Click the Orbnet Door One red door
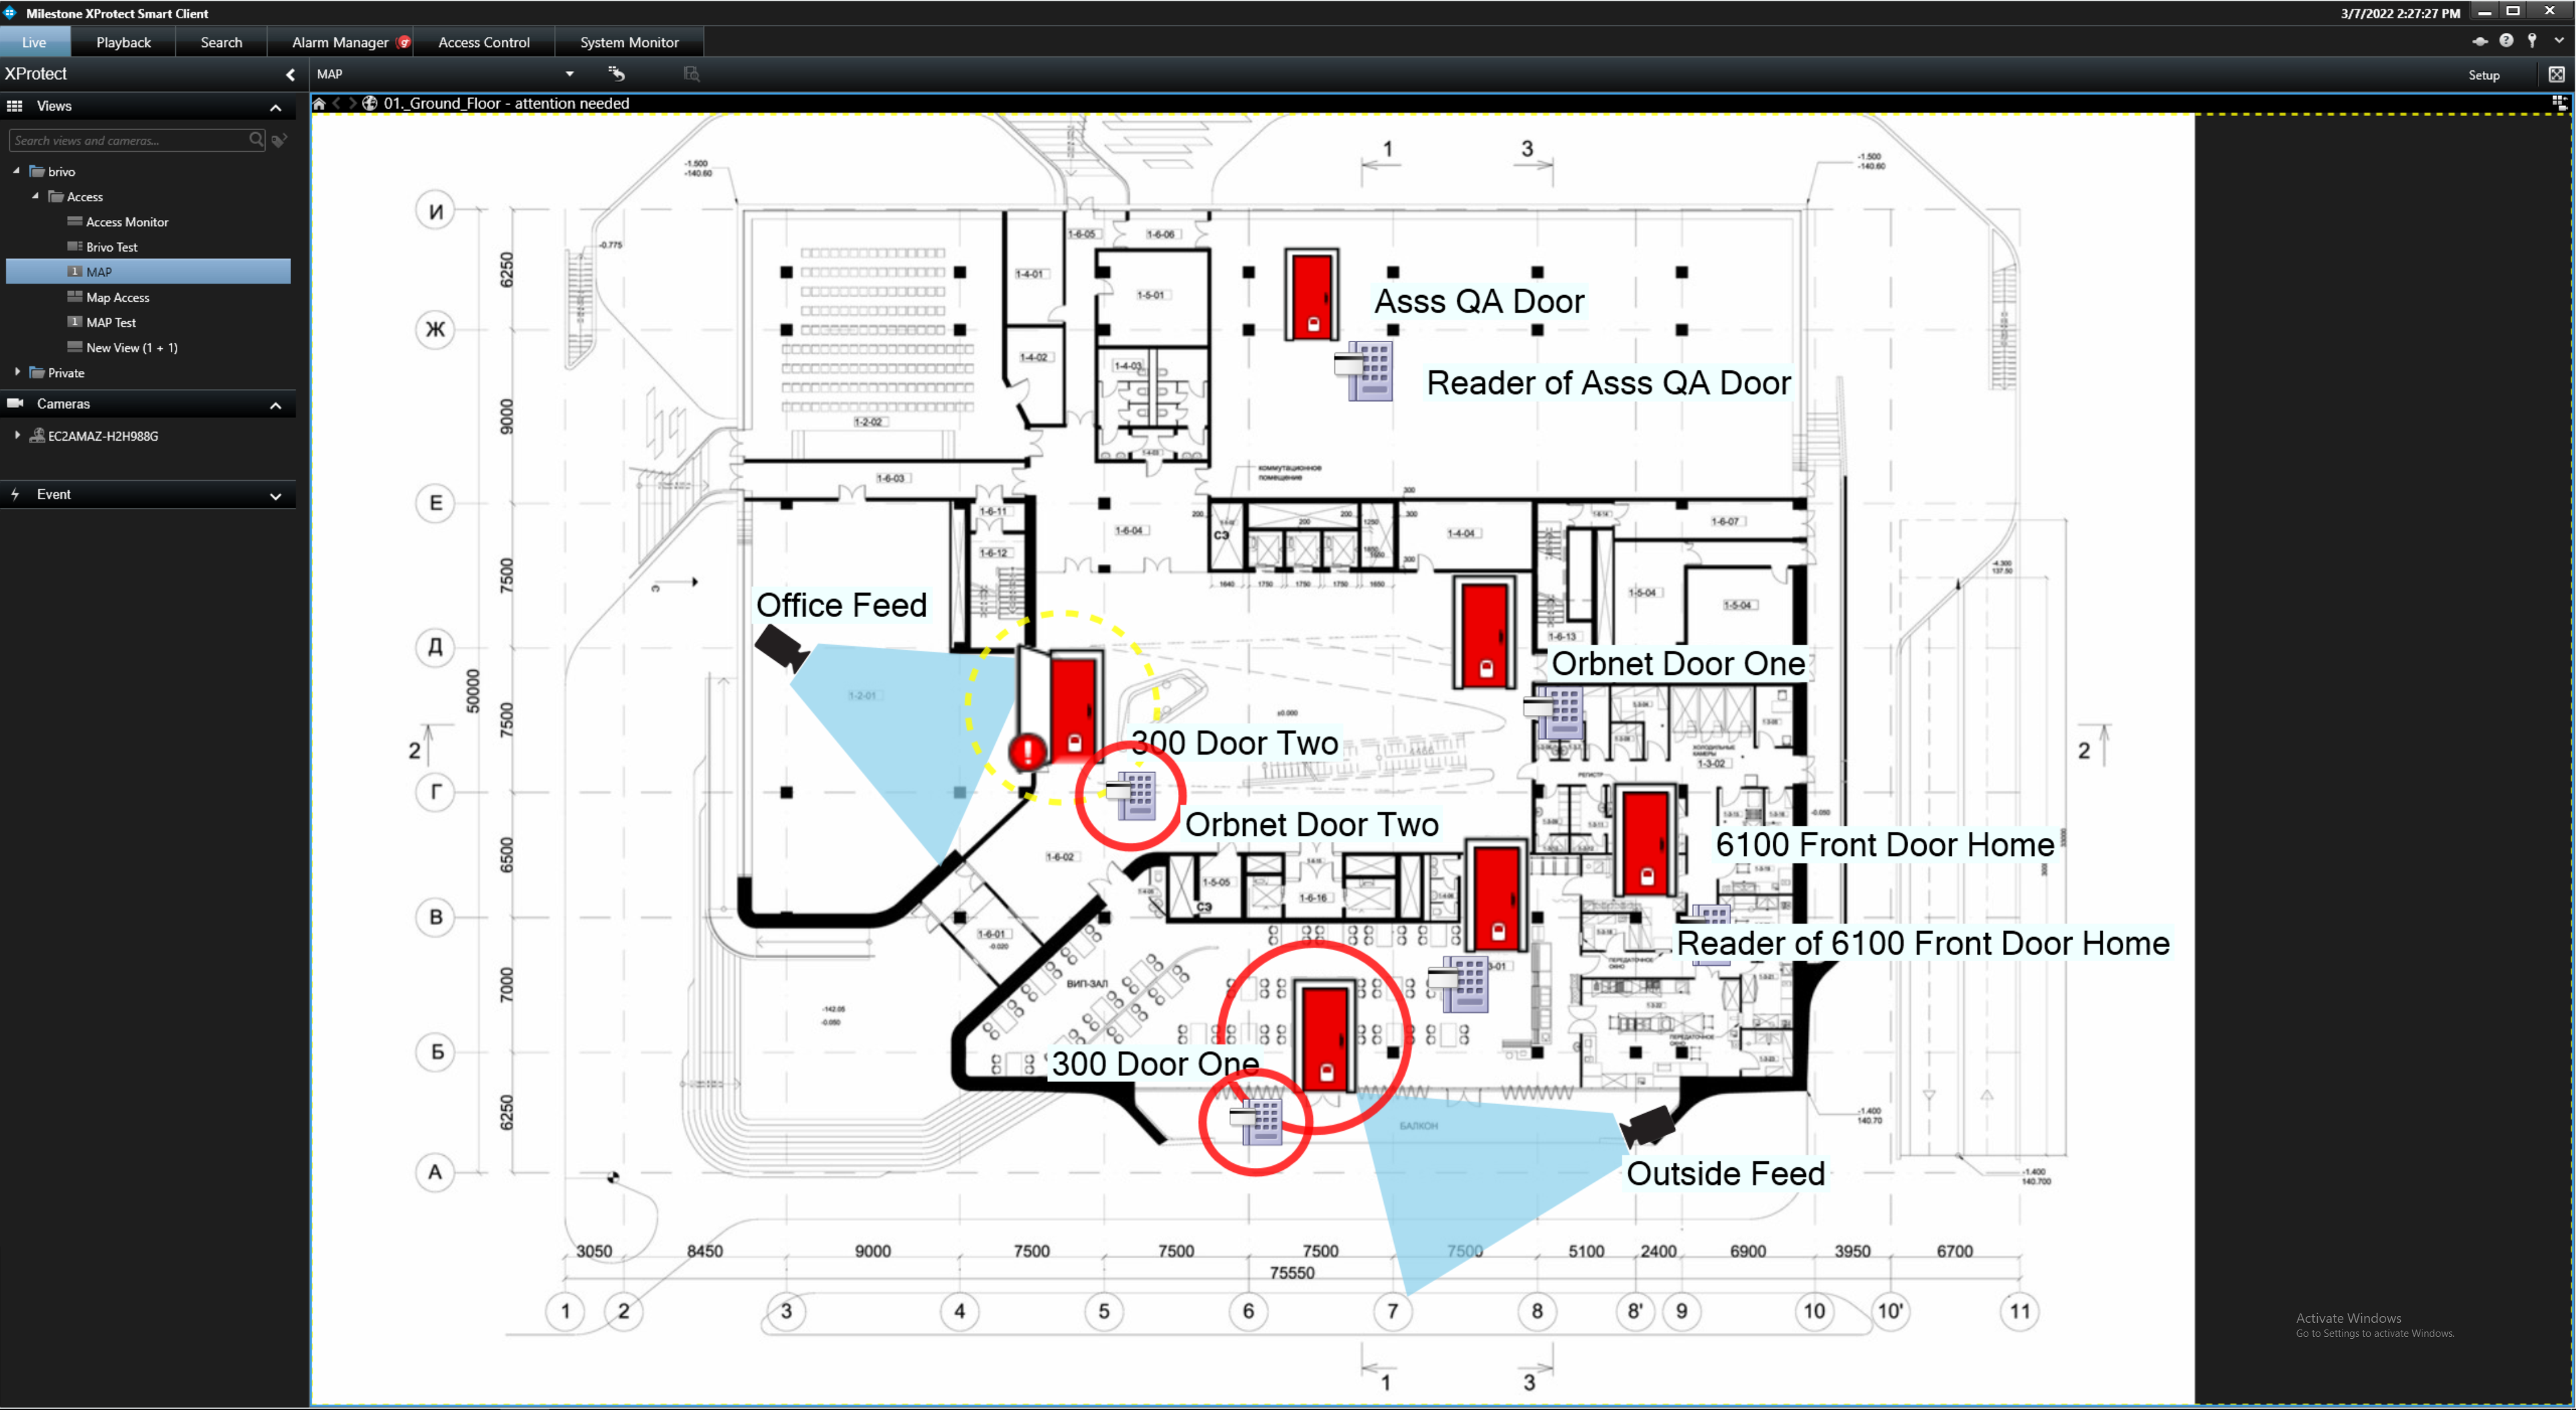 1484,632
